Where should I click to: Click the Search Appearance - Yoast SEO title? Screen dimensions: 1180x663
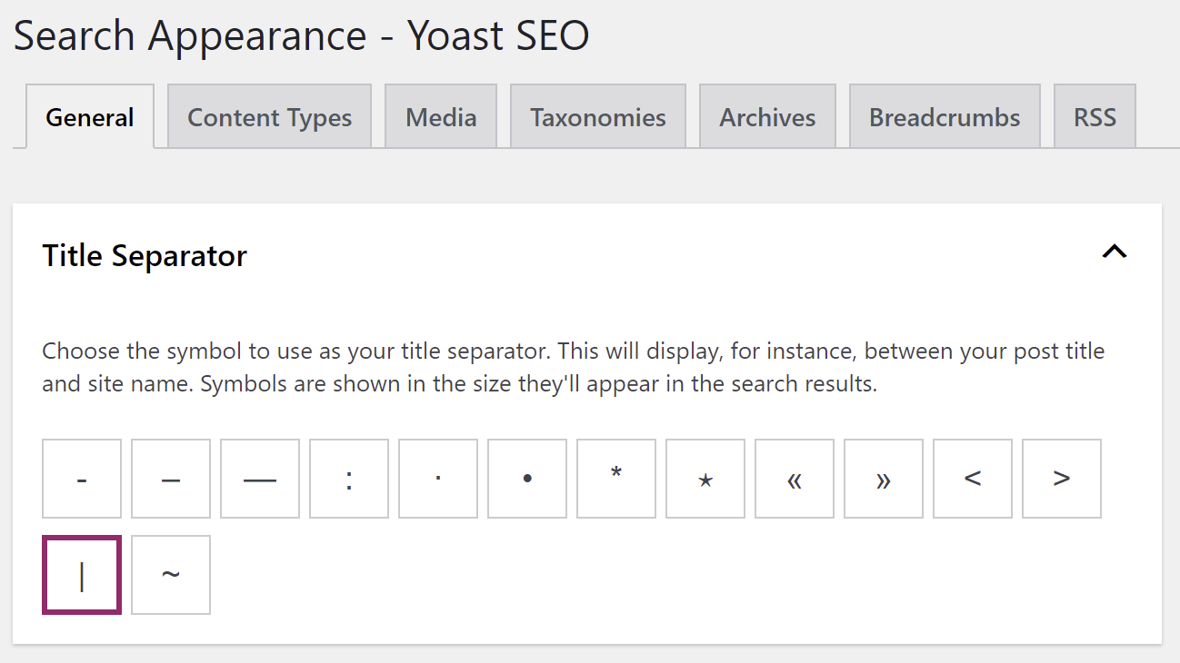click(302, 35)
